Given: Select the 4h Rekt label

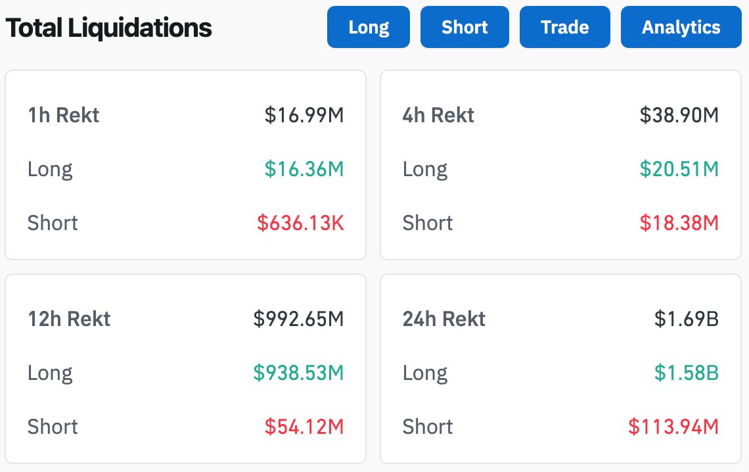Looking at the screenshot, I should coord(438,116).
